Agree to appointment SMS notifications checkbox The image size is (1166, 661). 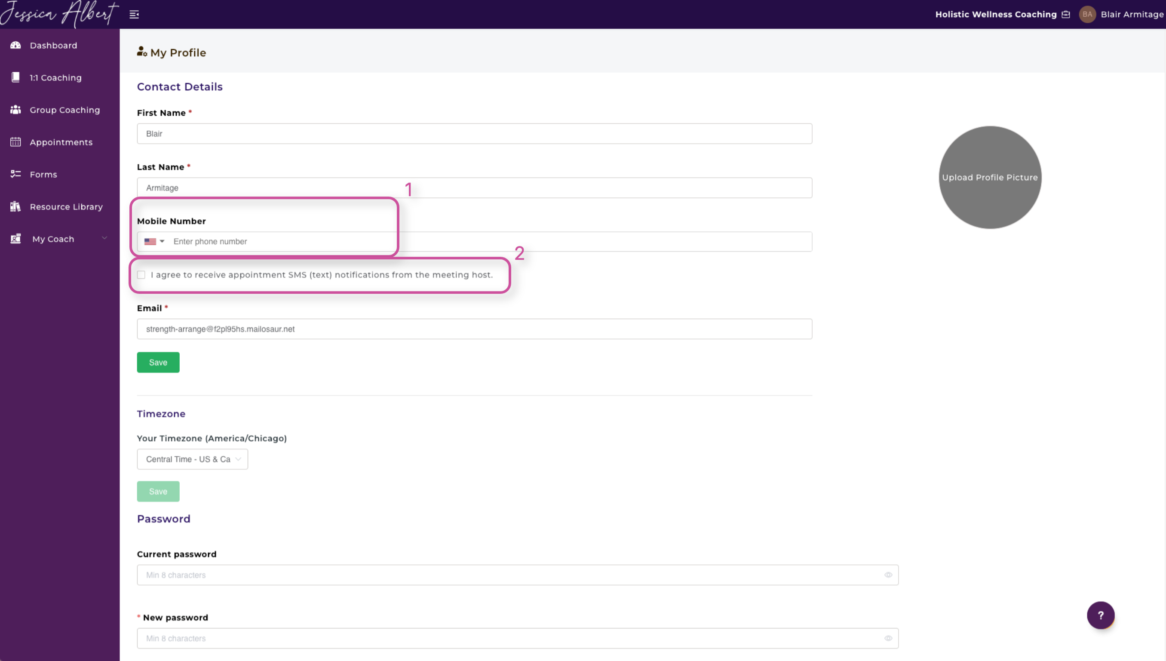(141, 275)
